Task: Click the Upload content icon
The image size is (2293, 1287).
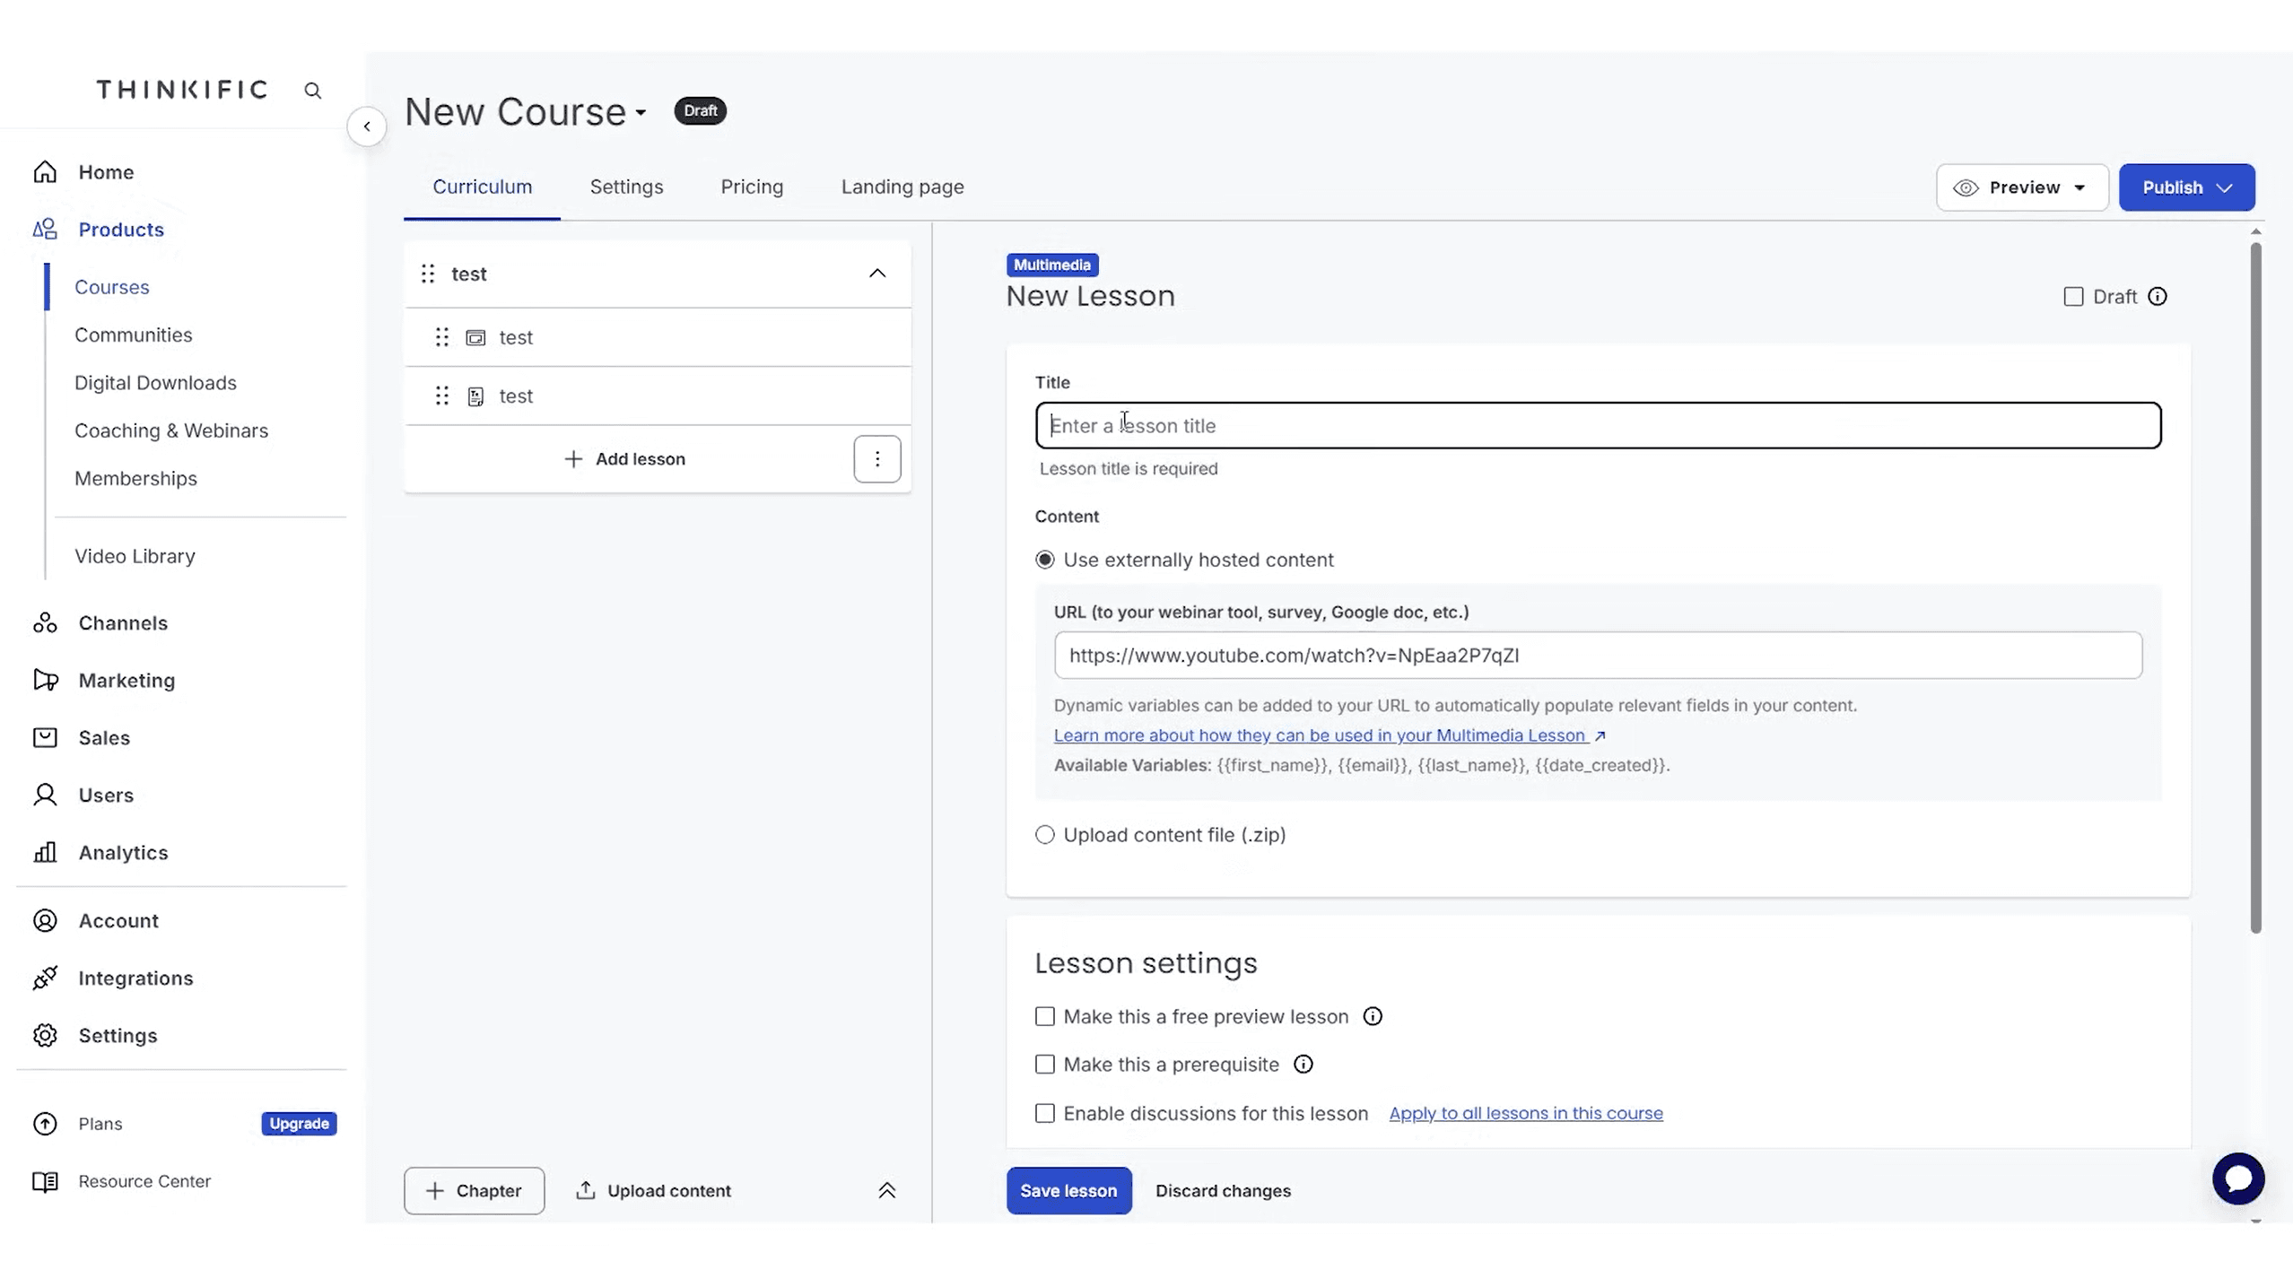Action: click(585, 1190)
